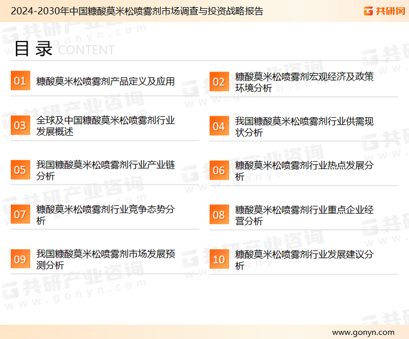Open chapter 我国糠酸莫米松喷雾剂行业产业链分析
The height and width of the screenshot is (339, 409).
pos(105,170)
